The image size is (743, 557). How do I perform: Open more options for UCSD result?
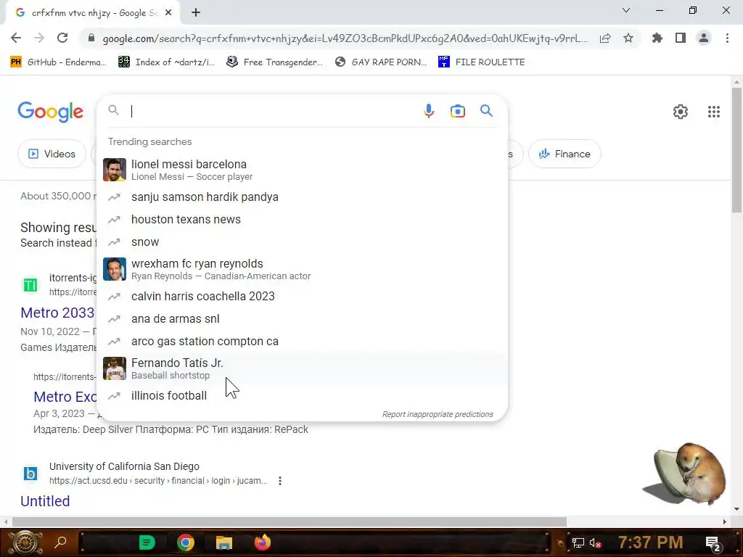[280, 481]
